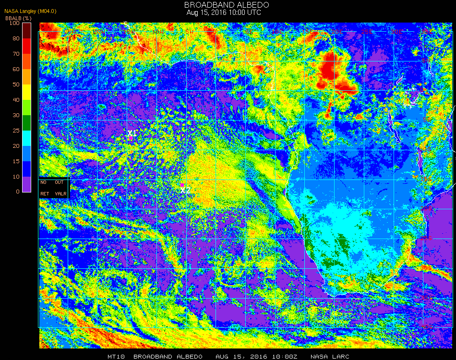This screenshot has width=456, height=360.
Task: Pick the dark green 25–30% color bar segment
Action: coord(26,123)
